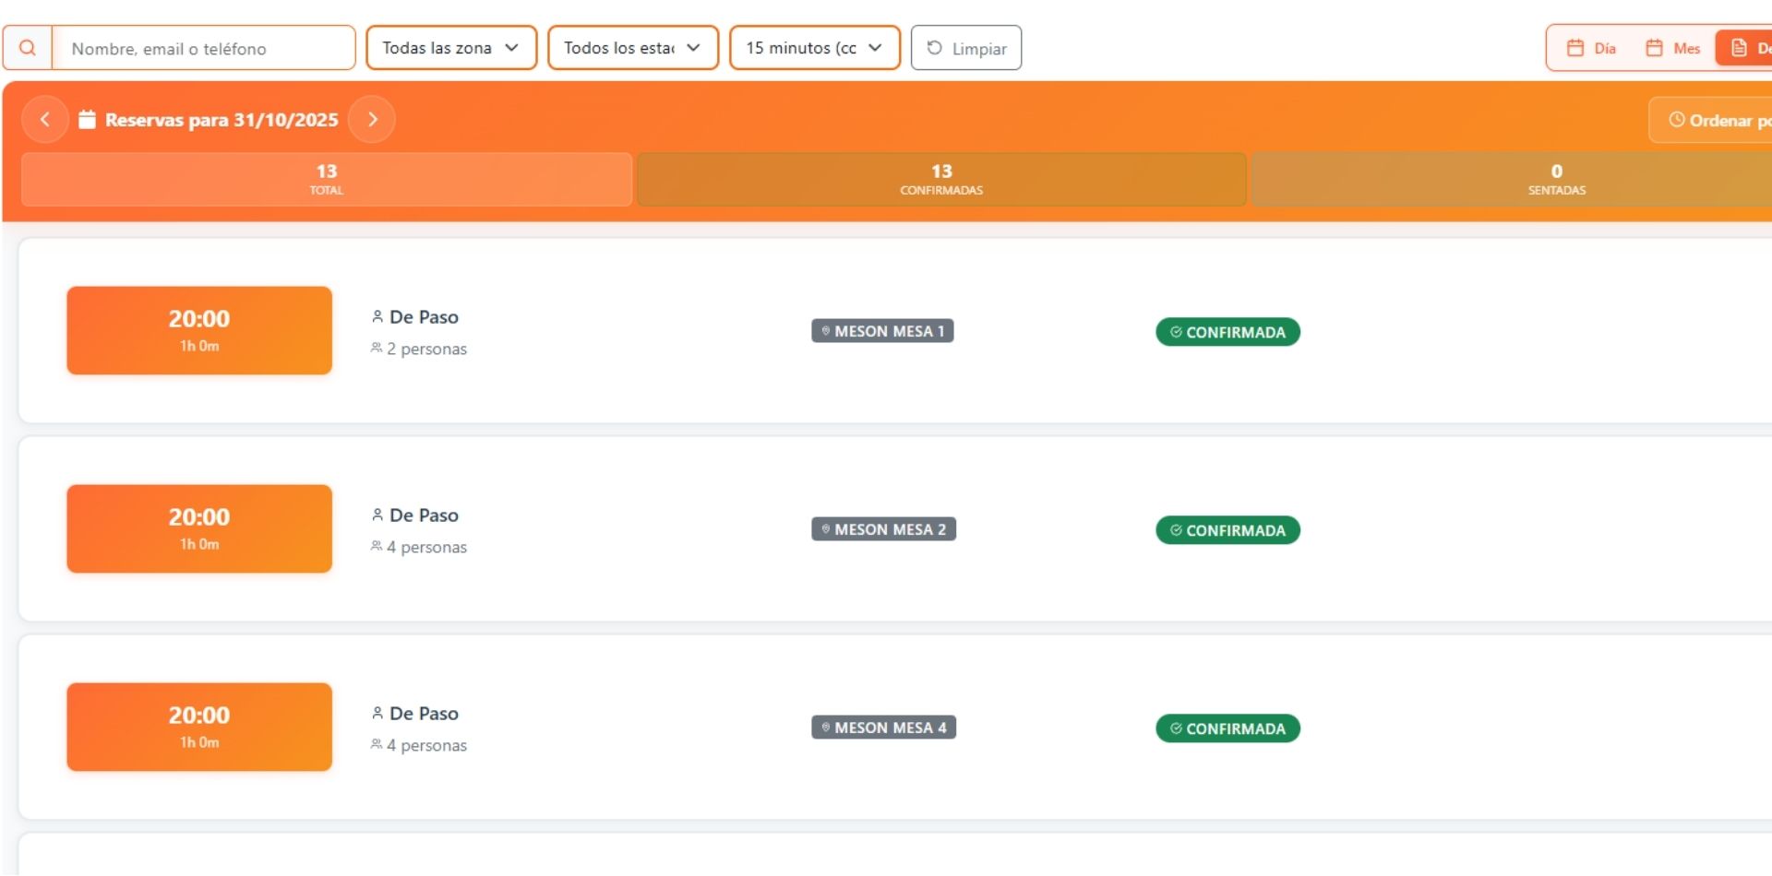The image size is (1772, 876).
Task: Open the Todas las zonas dropdown
Action: 450,48
